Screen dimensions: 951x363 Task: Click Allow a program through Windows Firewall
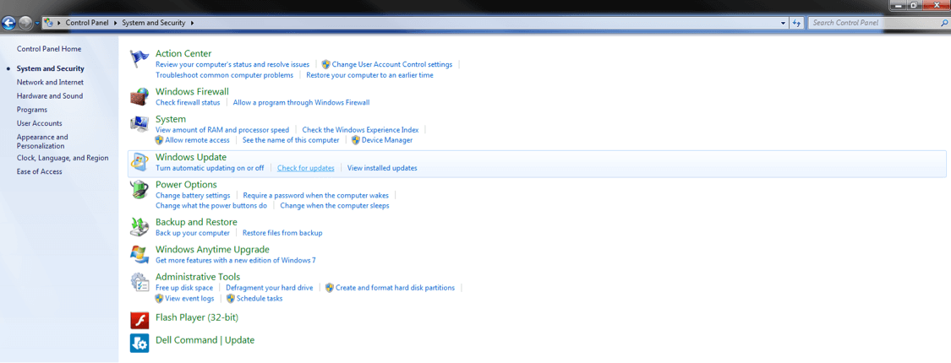pyautogui.click(x=302, y=102)
